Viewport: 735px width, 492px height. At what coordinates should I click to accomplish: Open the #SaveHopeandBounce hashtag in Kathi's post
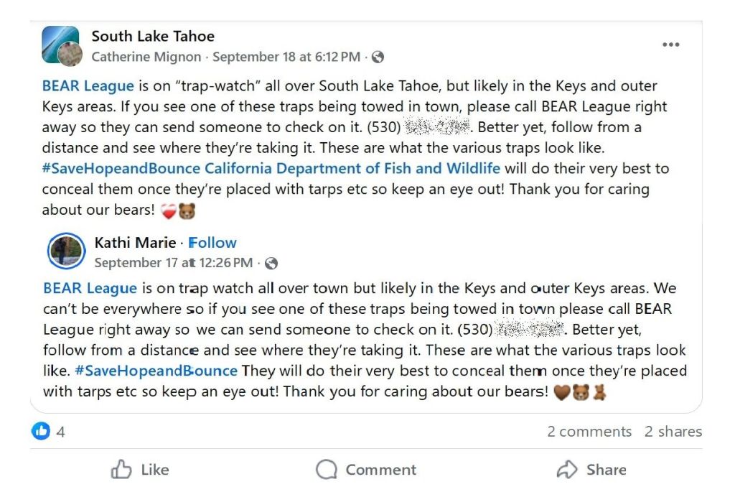(x=156, y=371)
